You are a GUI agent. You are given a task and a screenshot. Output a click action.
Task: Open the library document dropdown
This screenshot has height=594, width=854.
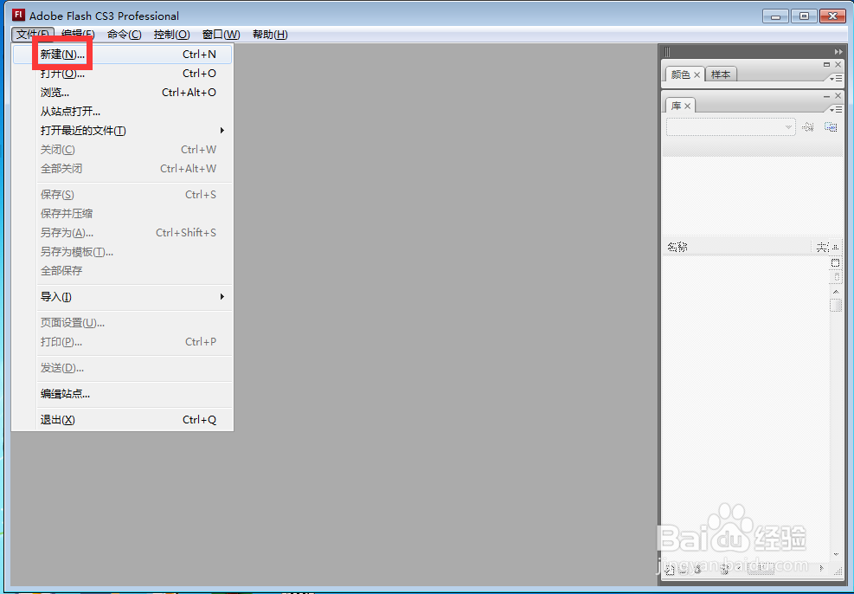pyautogui.click(x=730, y=127)
